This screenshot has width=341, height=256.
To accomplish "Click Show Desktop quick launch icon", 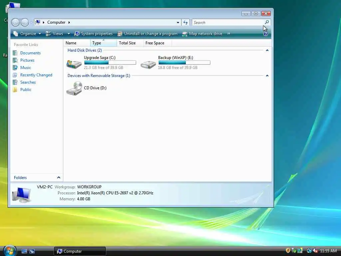I will (24, 251).
